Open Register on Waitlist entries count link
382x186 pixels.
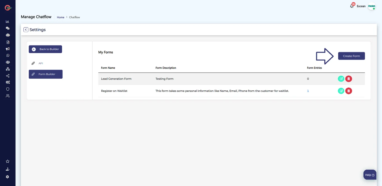pyautogui.click(x=308, y=91)
